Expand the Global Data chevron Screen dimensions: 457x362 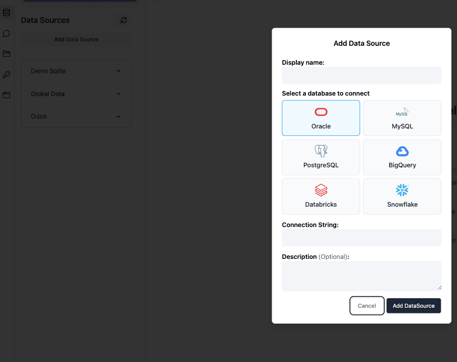(x=118, y=94)
